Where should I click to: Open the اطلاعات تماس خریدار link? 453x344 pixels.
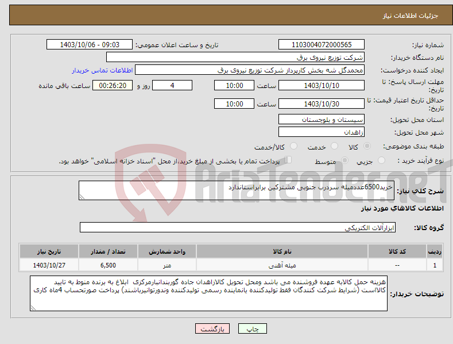(x=102, y=70)
